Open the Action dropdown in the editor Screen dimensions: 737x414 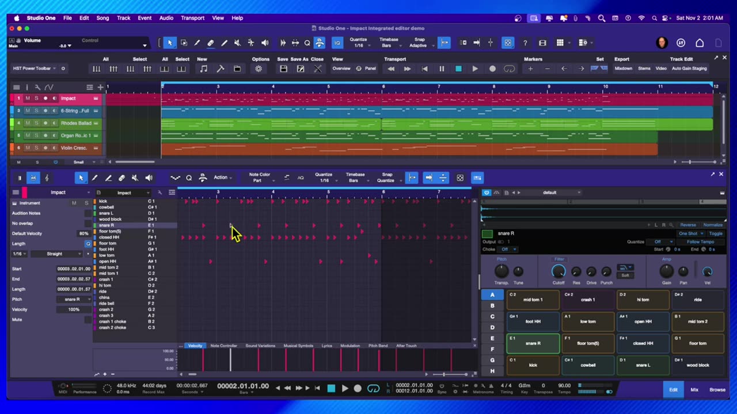tap(222, 178)
